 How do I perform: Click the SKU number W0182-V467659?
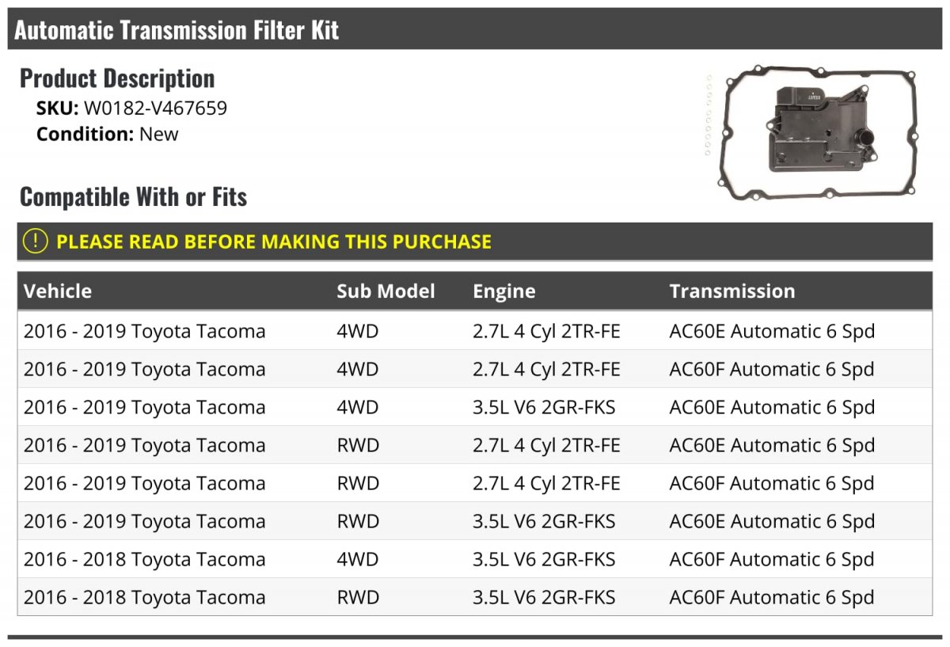[x=155, y=108]
